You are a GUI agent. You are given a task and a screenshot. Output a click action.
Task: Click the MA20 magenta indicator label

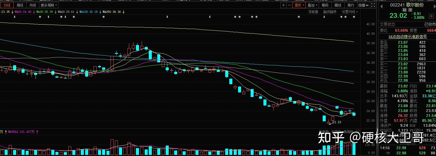click(23, 12)
